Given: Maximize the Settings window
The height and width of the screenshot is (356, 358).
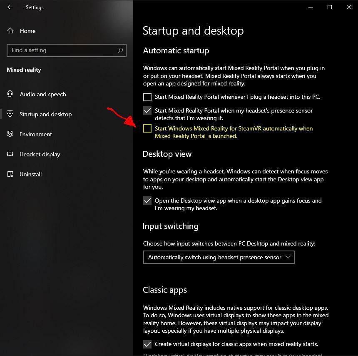Looking at the screenshot, I should click(330, 7).
